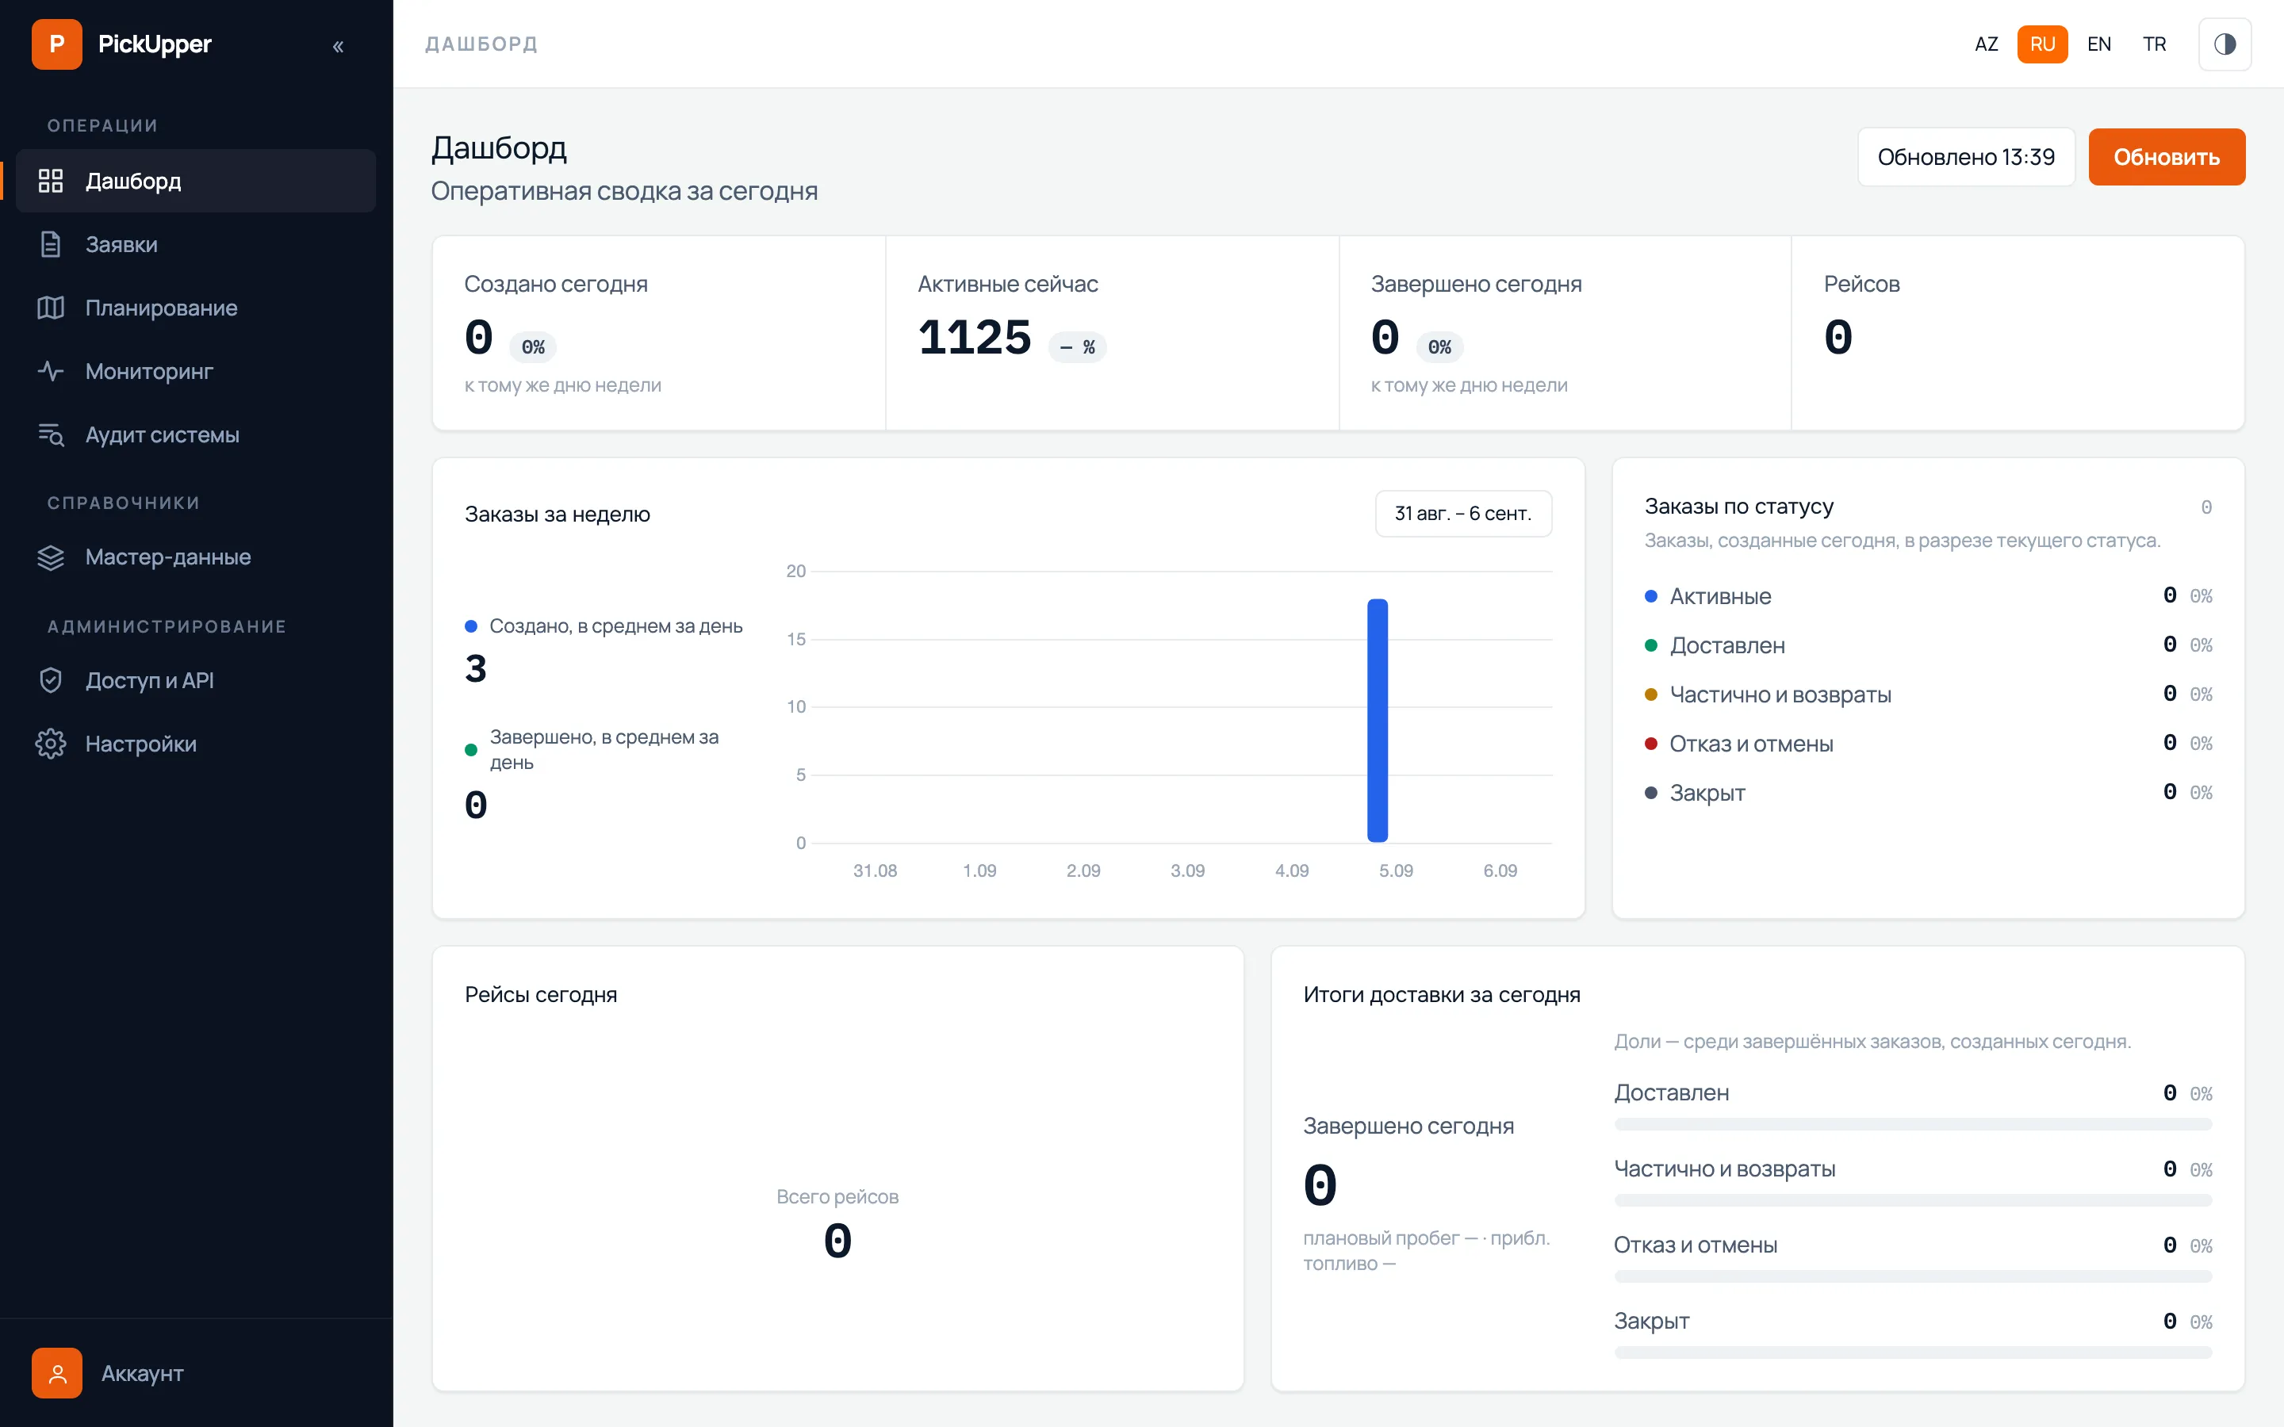Click the Аудит системы search-list icon

(50, 434)
